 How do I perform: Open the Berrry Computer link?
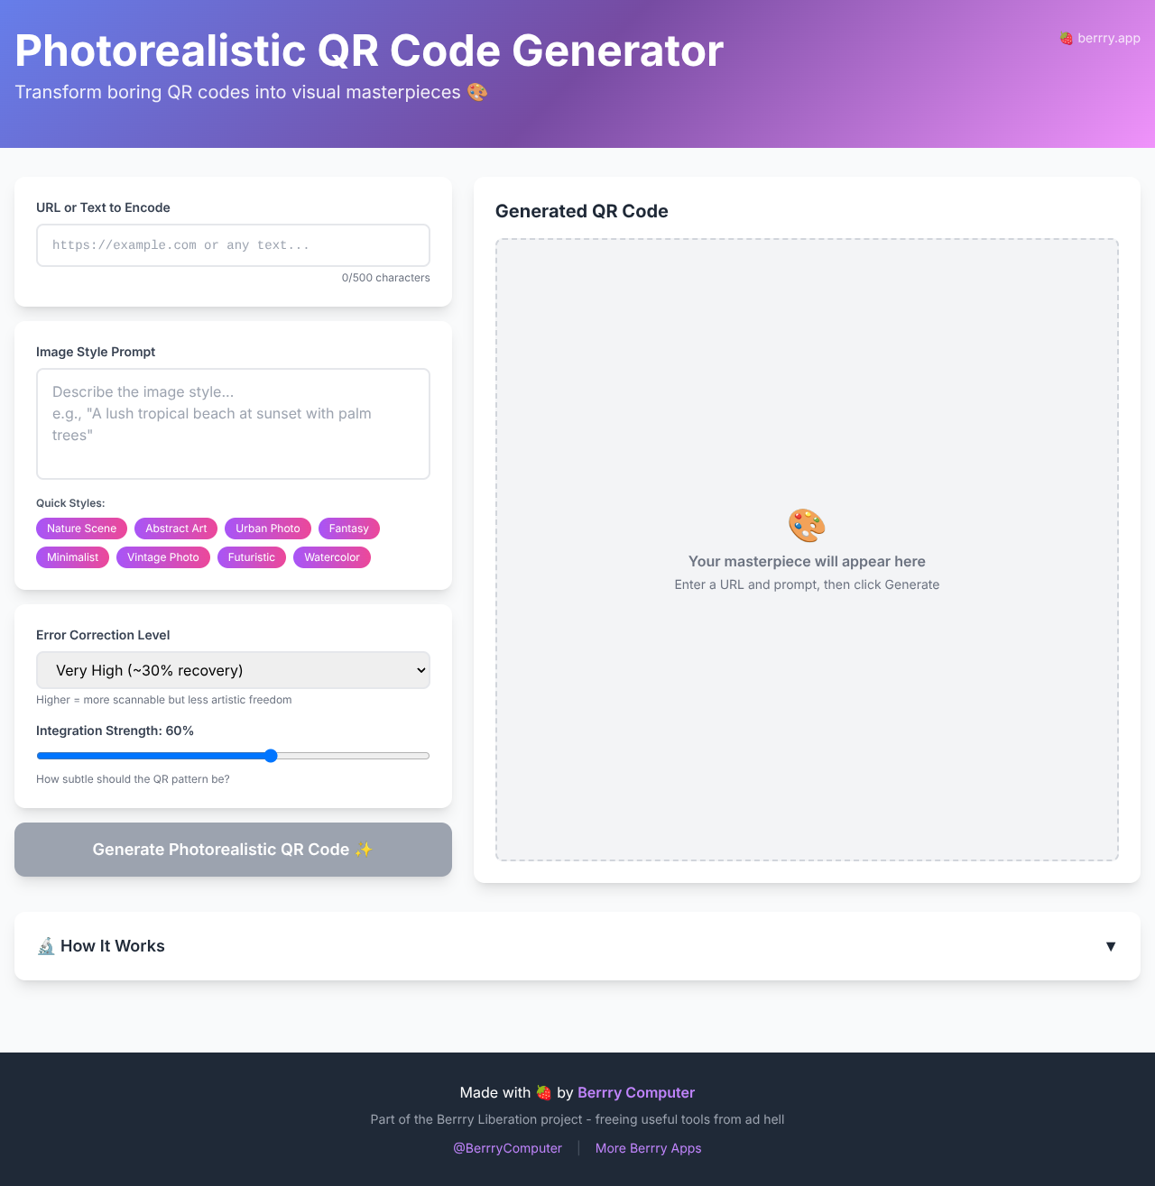635,1092
